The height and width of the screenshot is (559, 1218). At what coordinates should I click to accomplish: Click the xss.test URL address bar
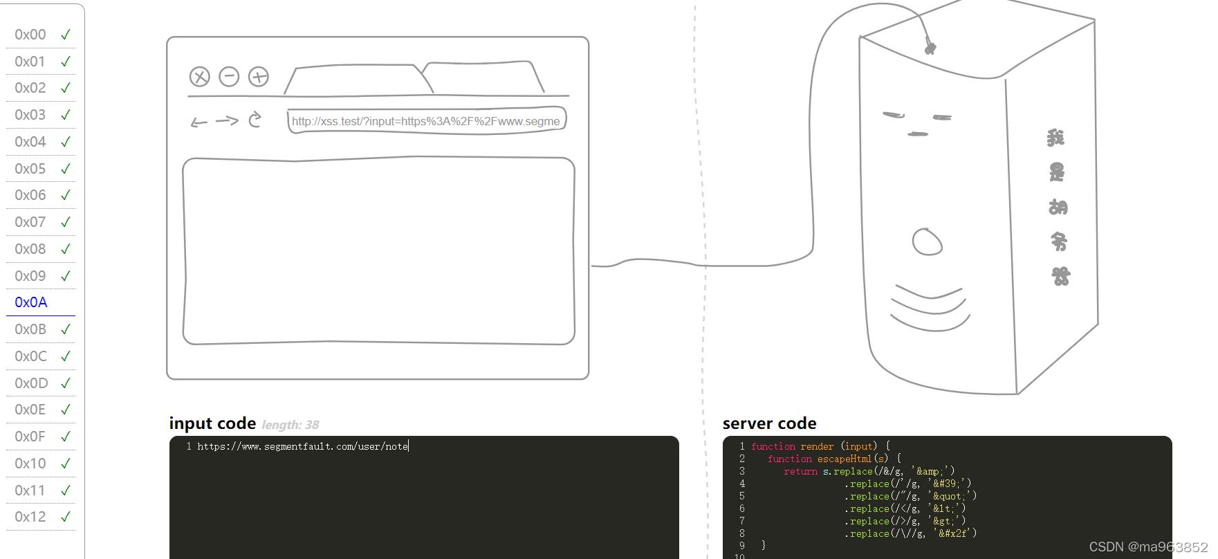427,120
